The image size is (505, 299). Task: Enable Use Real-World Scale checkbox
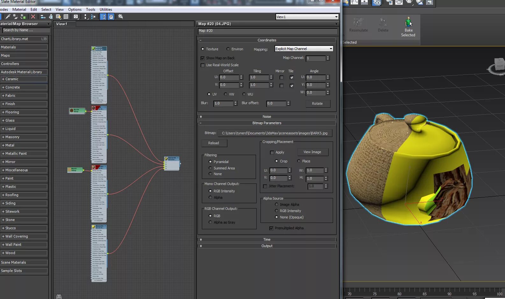(203, 65)
